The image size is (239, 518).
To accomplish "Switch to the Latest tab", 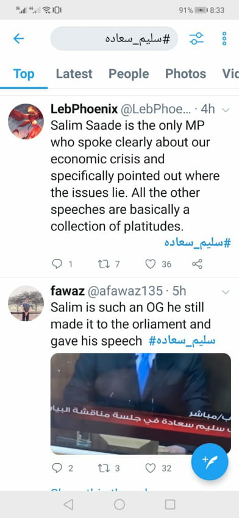I will 74,74.
